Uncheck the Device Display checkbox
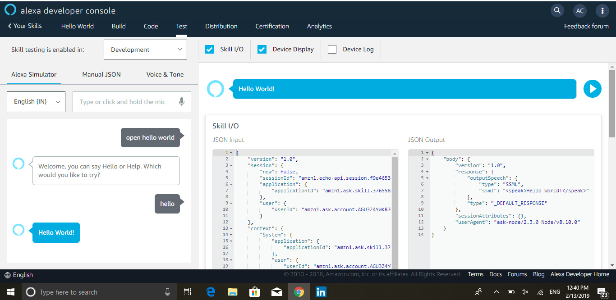Viewport: 616px width, 300px height. (262, 50)
